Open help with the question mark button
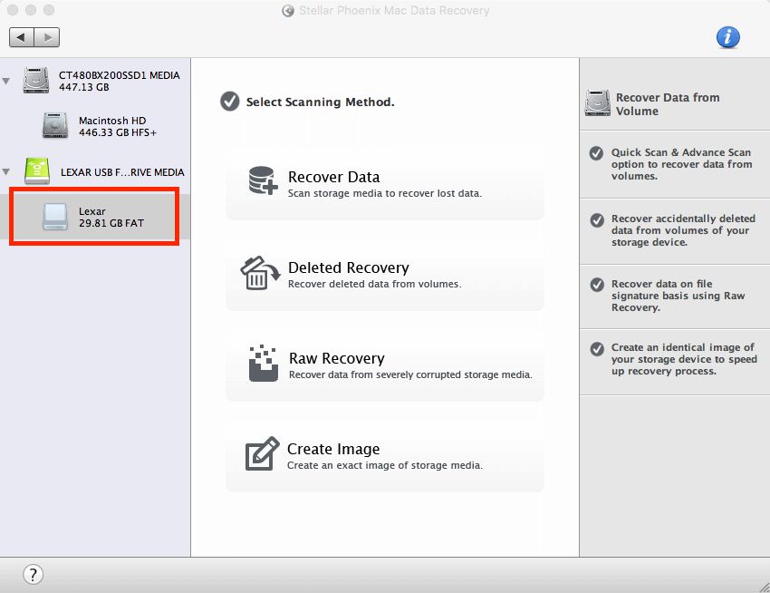The height and width of the screenshot is (593, 770). coord(33,574)
